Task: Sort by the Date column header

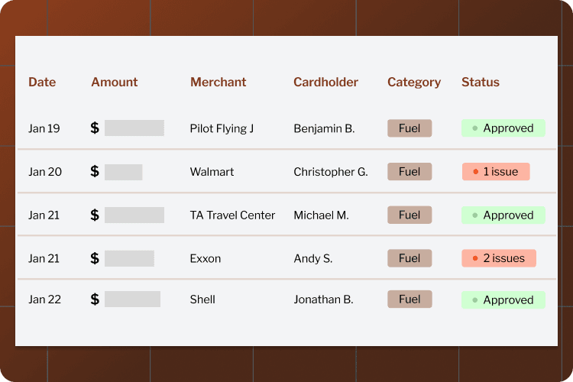Action: click(x=42, y=83)
